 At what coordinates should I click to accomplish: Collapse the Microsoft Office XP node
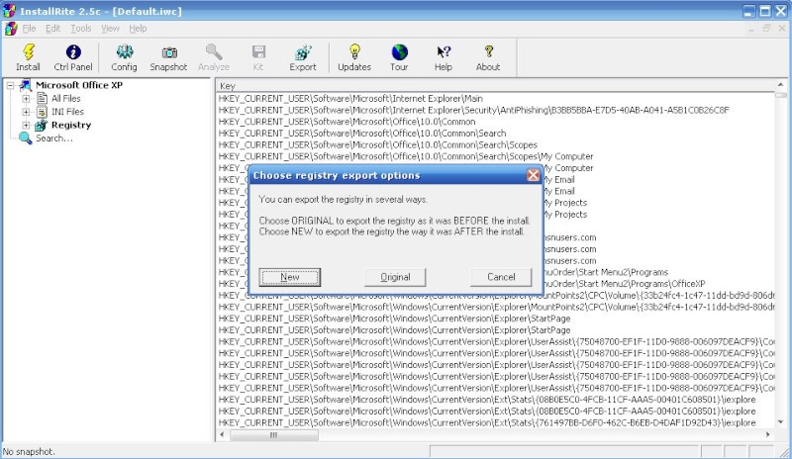tap(11, 85)
